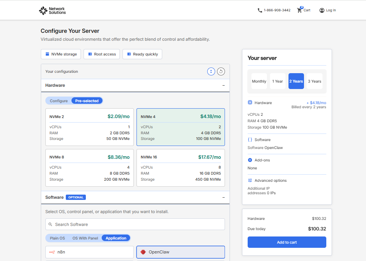Choose the NVMe 8 plan card
This screenshot has width=366, height=261.
point(90,168)
